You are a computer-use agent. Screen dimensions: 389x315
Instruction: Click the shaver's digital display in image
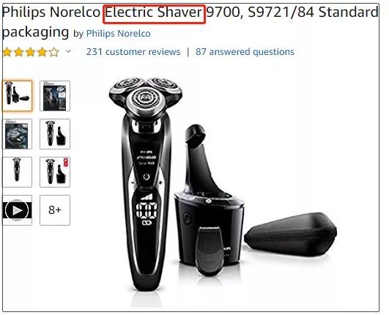click(147, 210)
